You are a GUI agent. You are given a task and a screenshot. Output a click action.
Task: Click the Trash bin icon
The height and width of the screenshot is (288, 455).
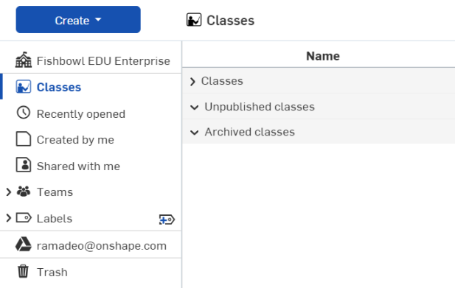point(23,271)
